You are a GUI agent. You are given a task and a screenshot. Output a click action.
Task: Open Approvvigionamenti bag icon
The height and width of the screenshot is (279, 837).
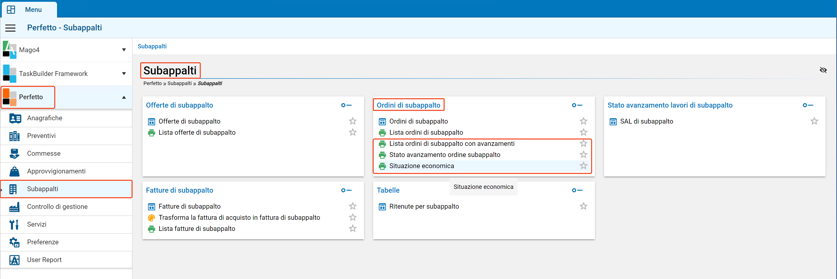pyautogui.click(x=14, y=171)
